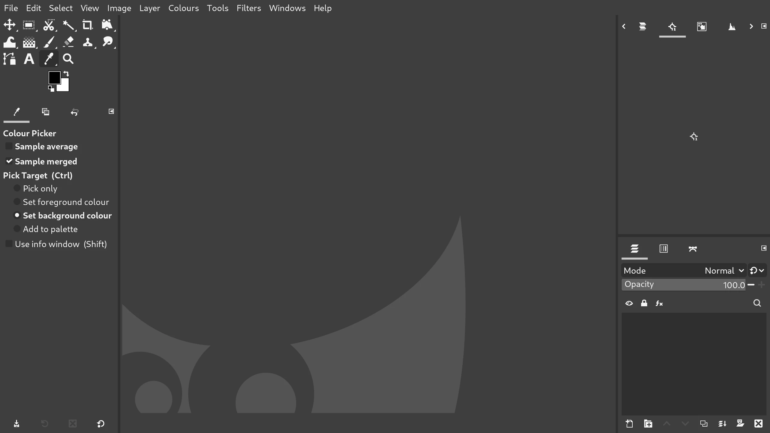Enable Sample average option

(x=8, y=146)
